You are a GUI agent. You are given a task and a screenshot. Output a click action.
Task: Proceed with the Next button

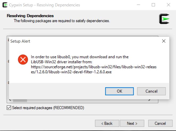click(x=132, y=123)
